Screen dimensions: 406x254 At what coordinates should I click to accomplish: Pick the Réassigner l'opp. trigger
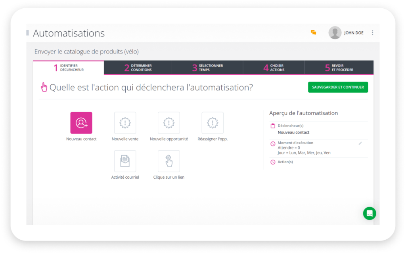213,122
